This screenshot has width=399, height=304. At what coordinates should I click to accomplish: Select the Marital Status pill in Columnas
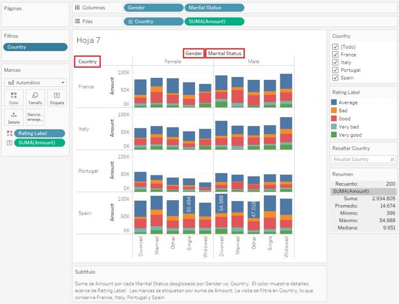coord(214,8)
